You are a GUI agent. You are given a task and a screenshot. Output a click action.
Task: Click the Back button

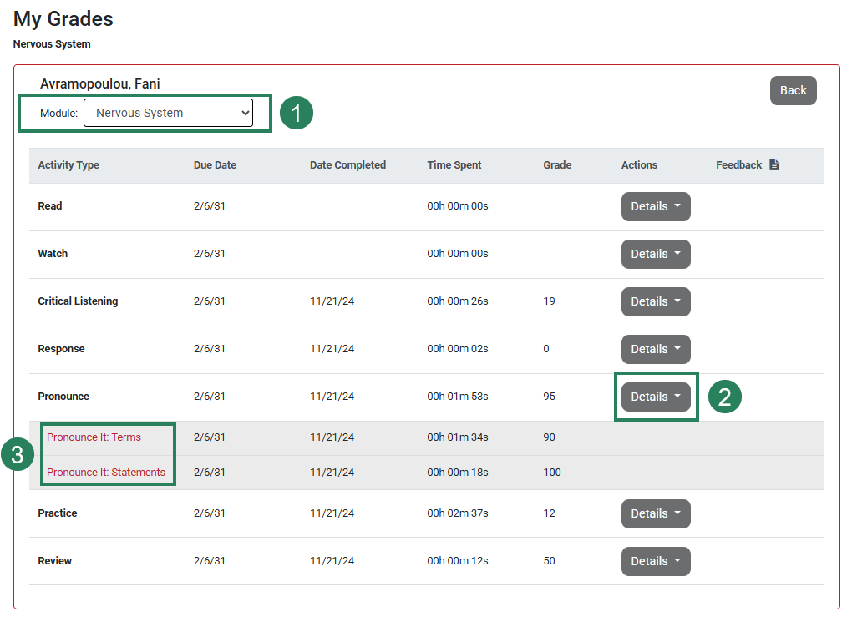click(x=792, y=90)
